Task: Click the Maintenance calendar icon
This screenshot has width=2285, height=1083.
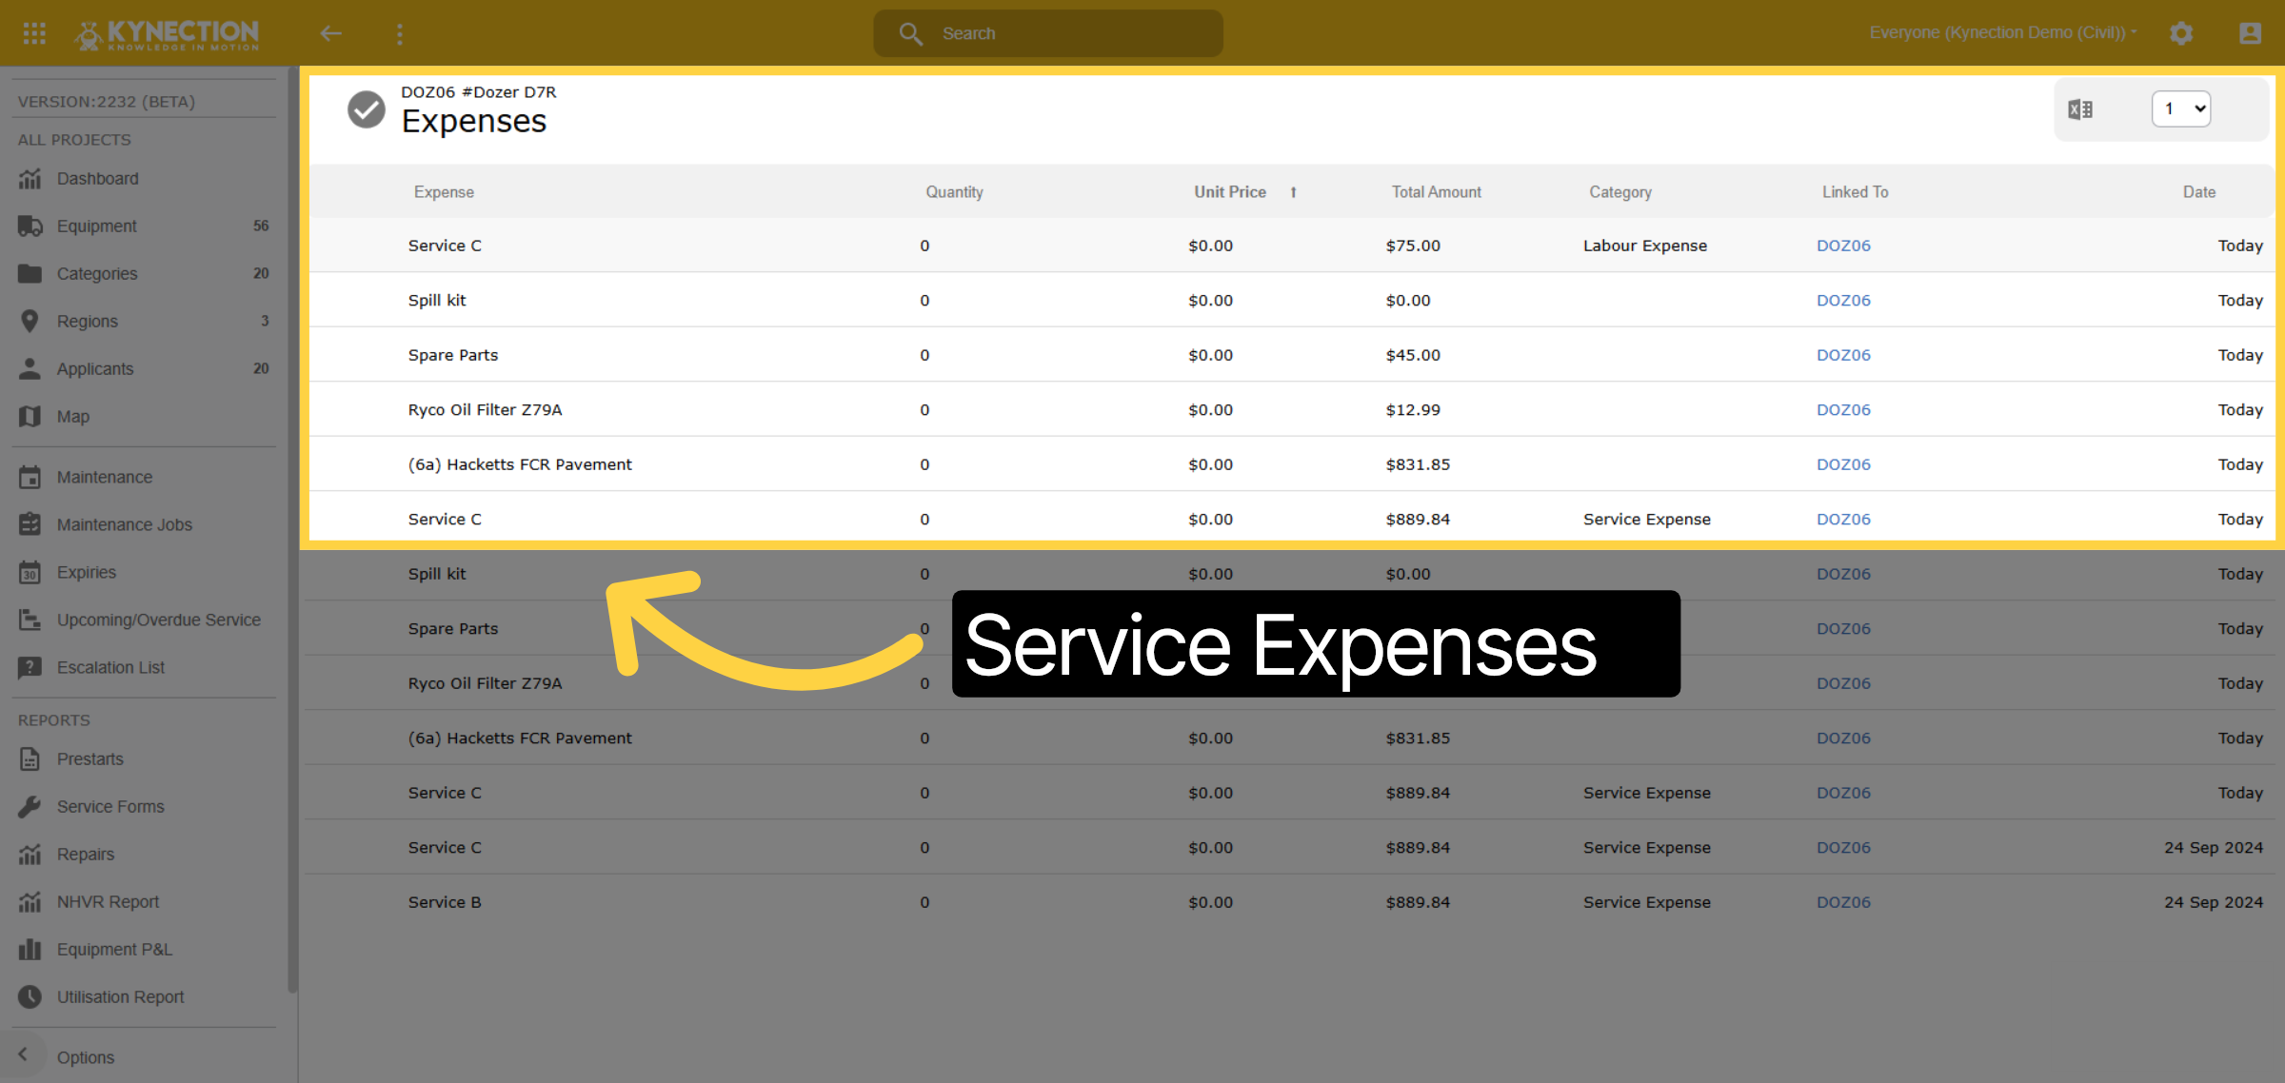Action: 30,478
